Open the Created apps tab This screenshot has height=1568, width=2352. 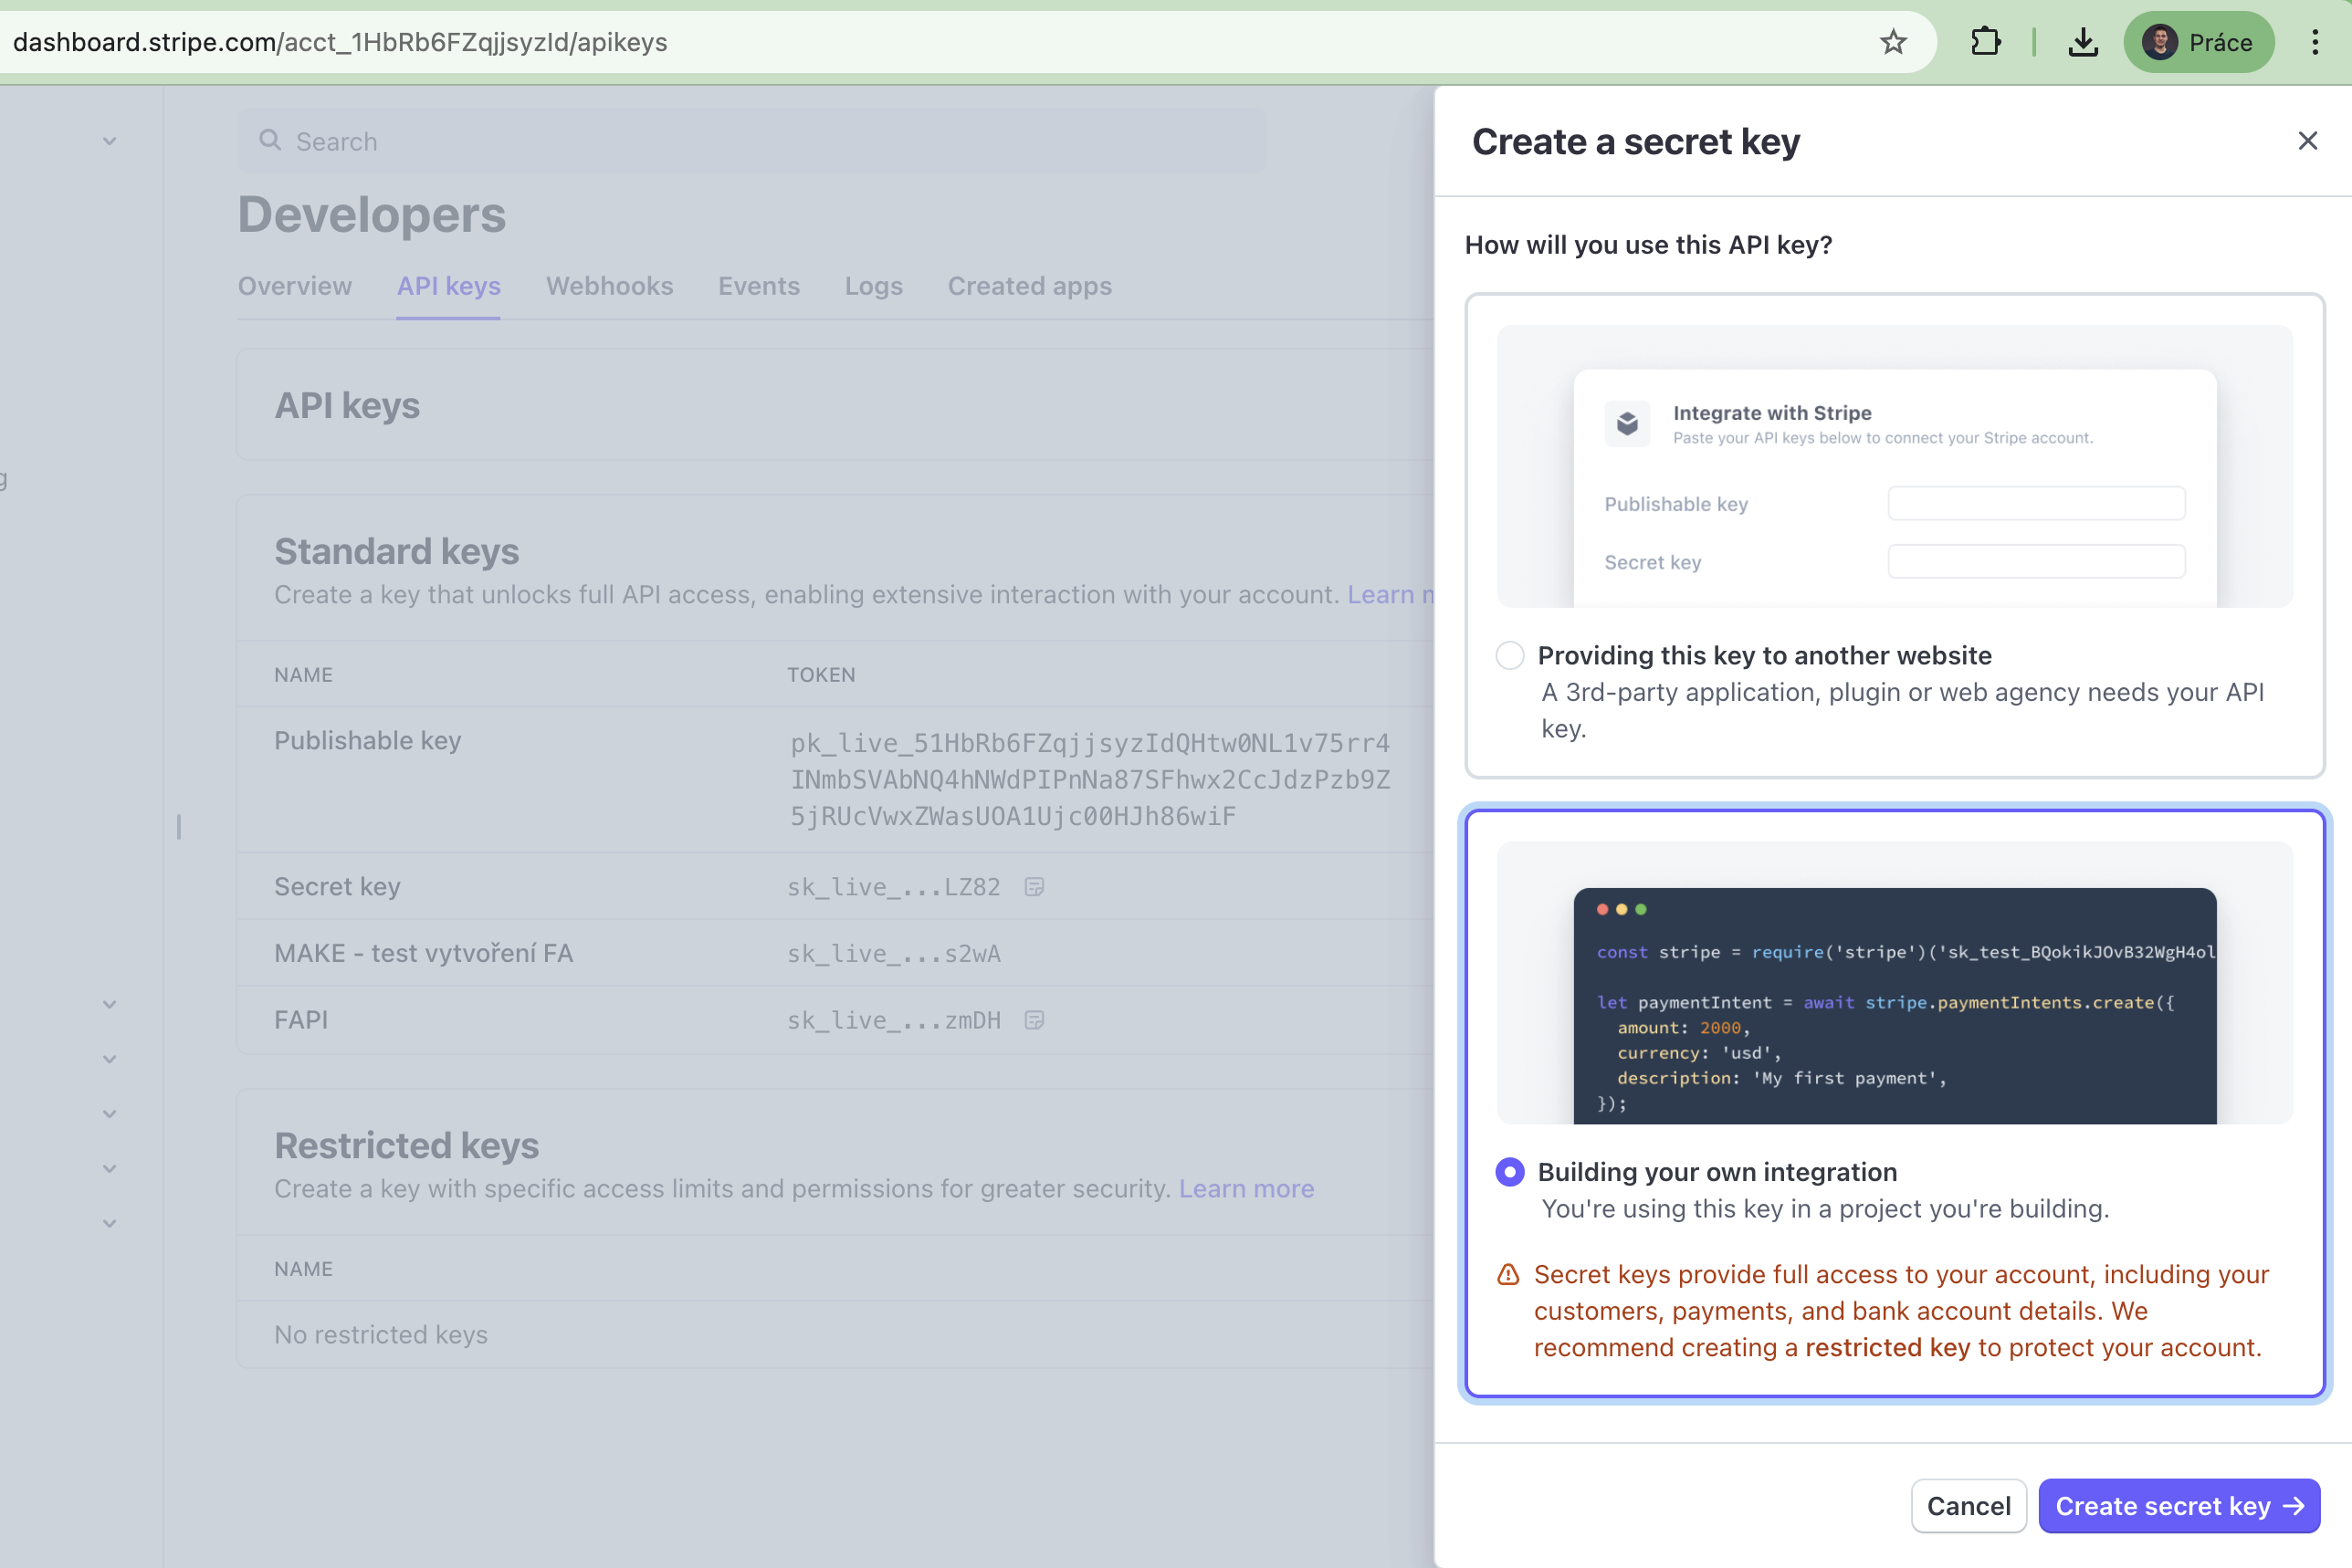click(1029, 286)
